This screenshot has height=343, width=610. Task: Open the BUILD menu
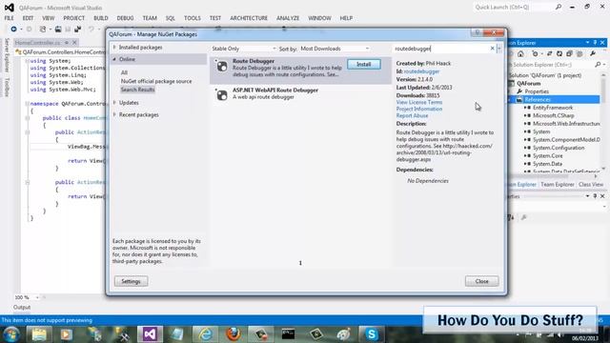tap(101, 18)
